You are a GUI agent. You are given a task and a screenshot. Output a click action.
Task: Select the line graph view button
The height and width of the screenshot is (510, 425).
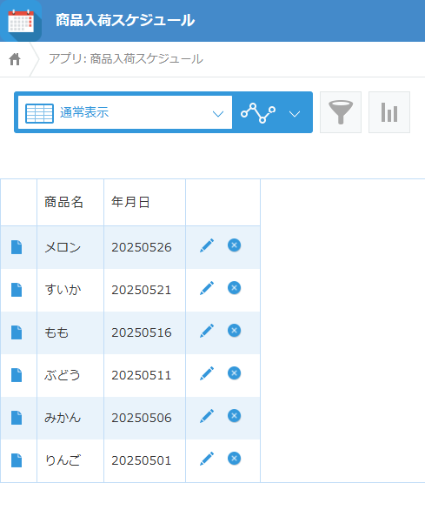pos(258,113)
